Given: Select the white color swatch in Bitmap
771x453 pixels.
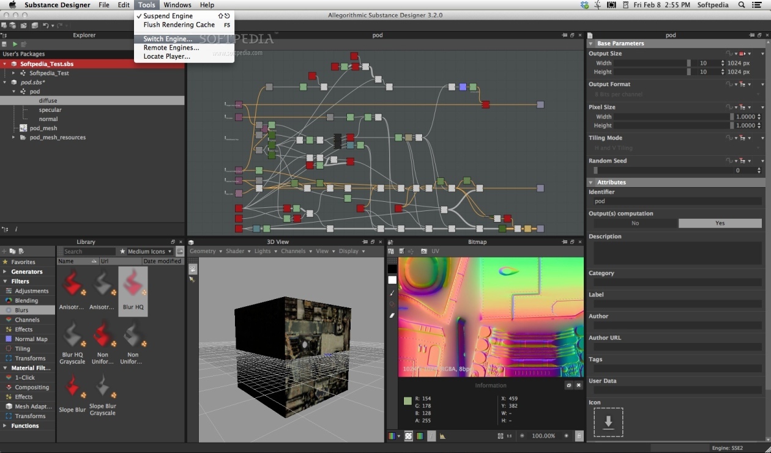Looking at the screenshot, I should pos(392,280).
